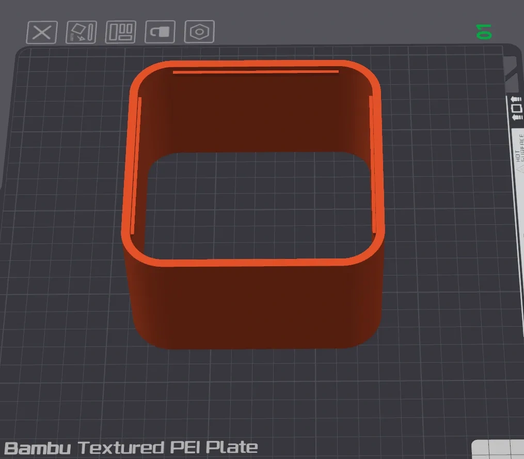Select plate number 01 label
The width and height of the screenshot is (524, 459).
484,32
